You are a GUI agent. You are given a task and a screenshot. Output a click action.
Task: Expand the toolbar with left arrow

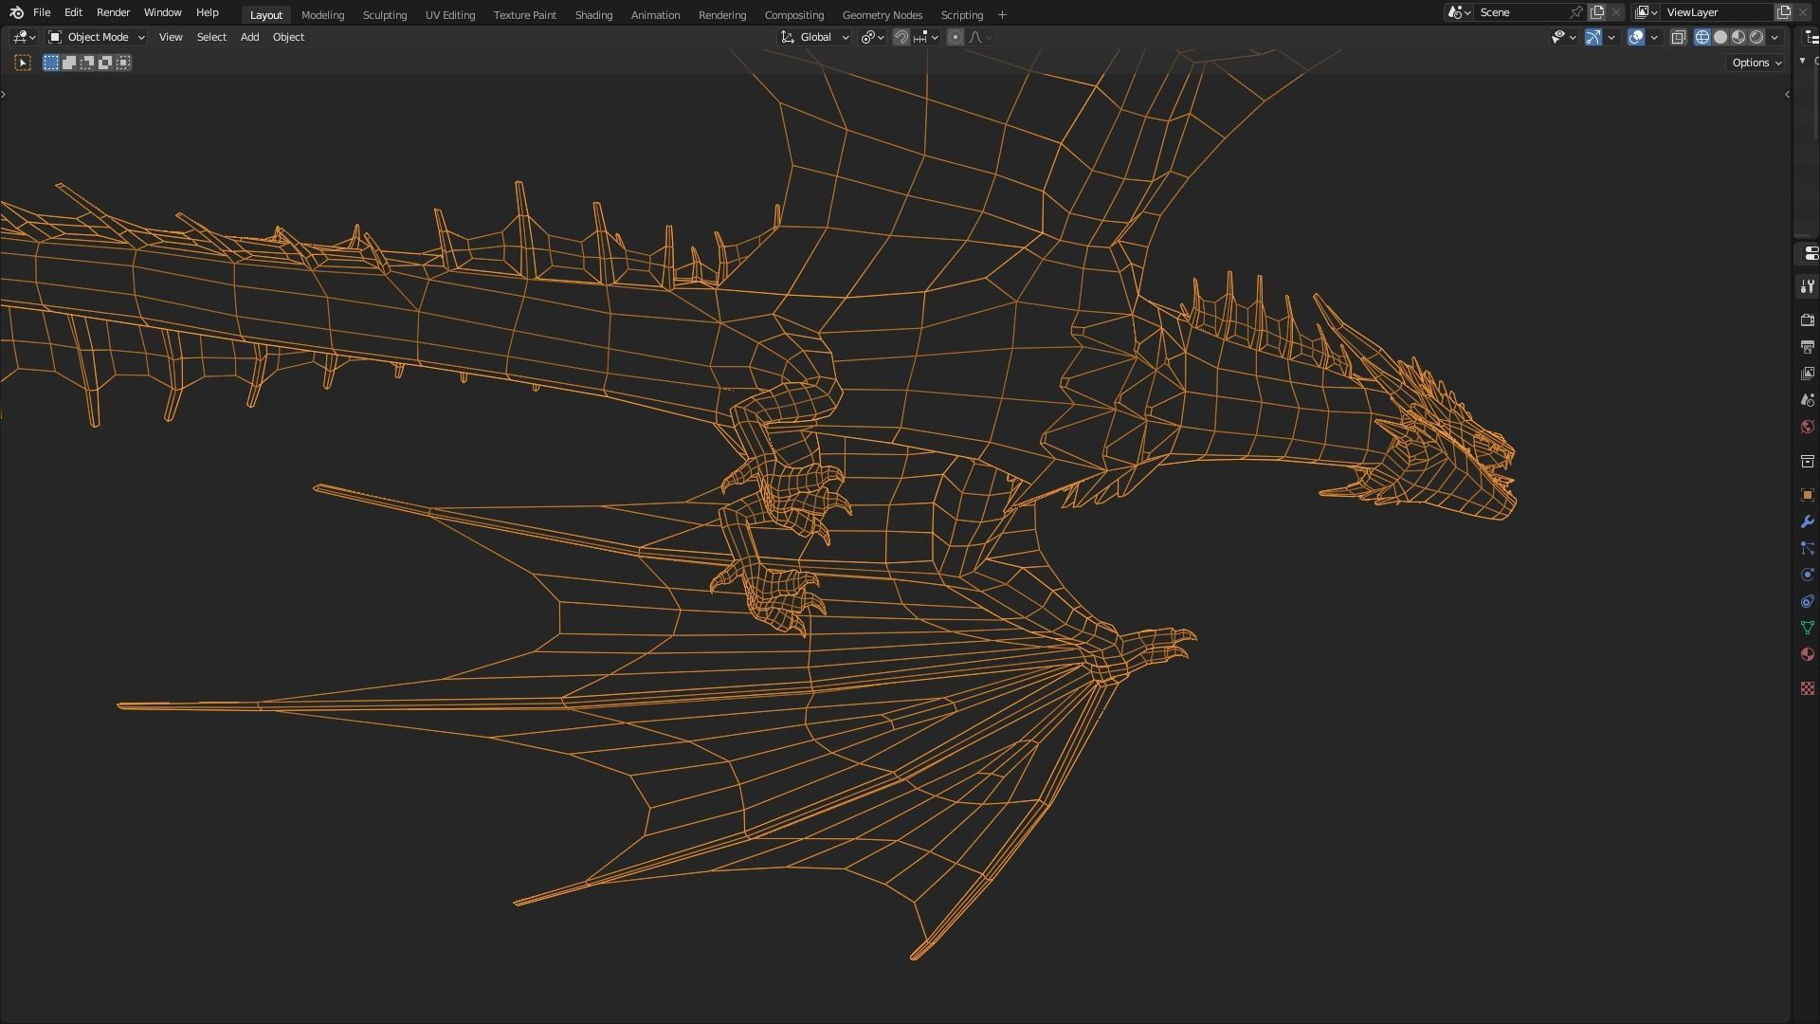click(4, 94)
